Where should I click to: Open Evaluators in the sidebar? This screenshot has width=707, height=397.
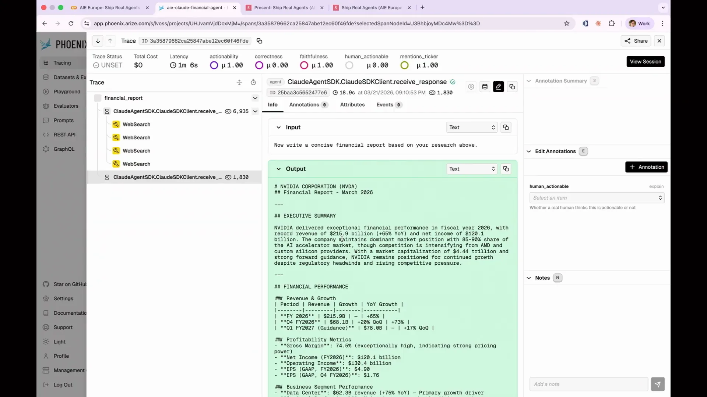(66, 106)
